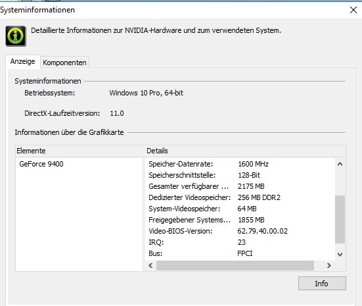Select the Speicher-Datenrate row
Viewport: 362px width, 306px height.
tap(240, 164)
